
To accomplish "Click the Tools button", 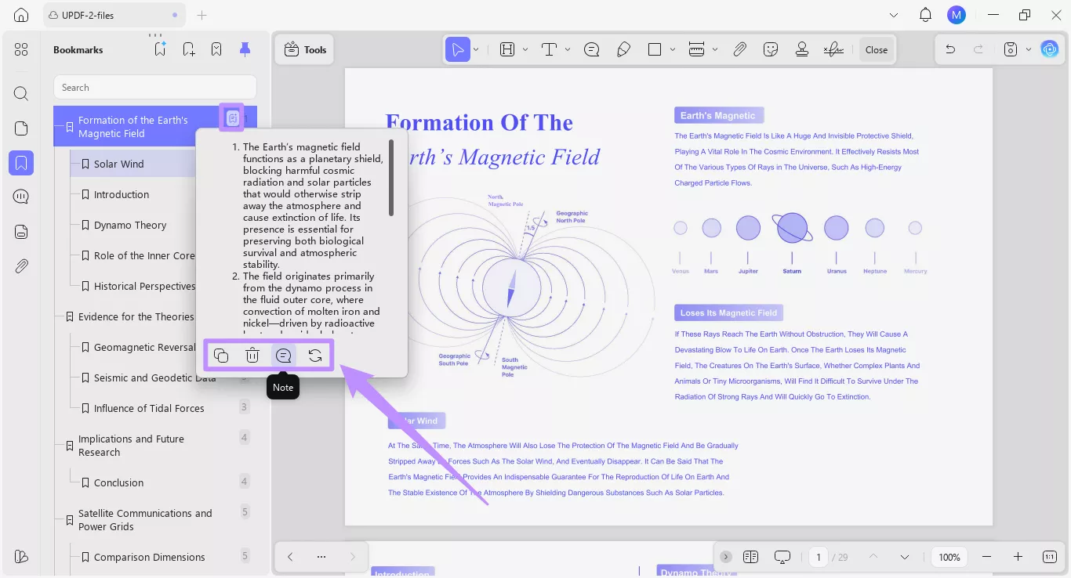I will 305,49.
